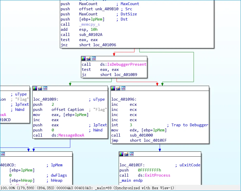Click pencil icon on loc_401096 block header
Viewport: 241px width, 191px height.
[118, 88]
